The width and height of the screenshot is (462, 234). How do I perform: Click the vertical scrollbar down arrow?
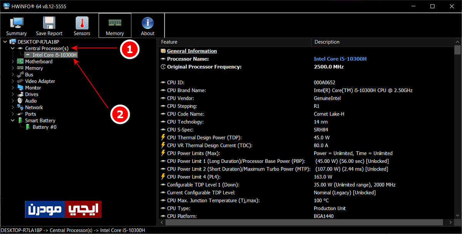click(457, 216)
